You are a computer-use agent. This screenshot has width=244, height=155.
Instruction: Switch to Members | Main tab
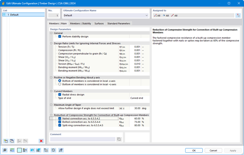(x=58, y=24)
